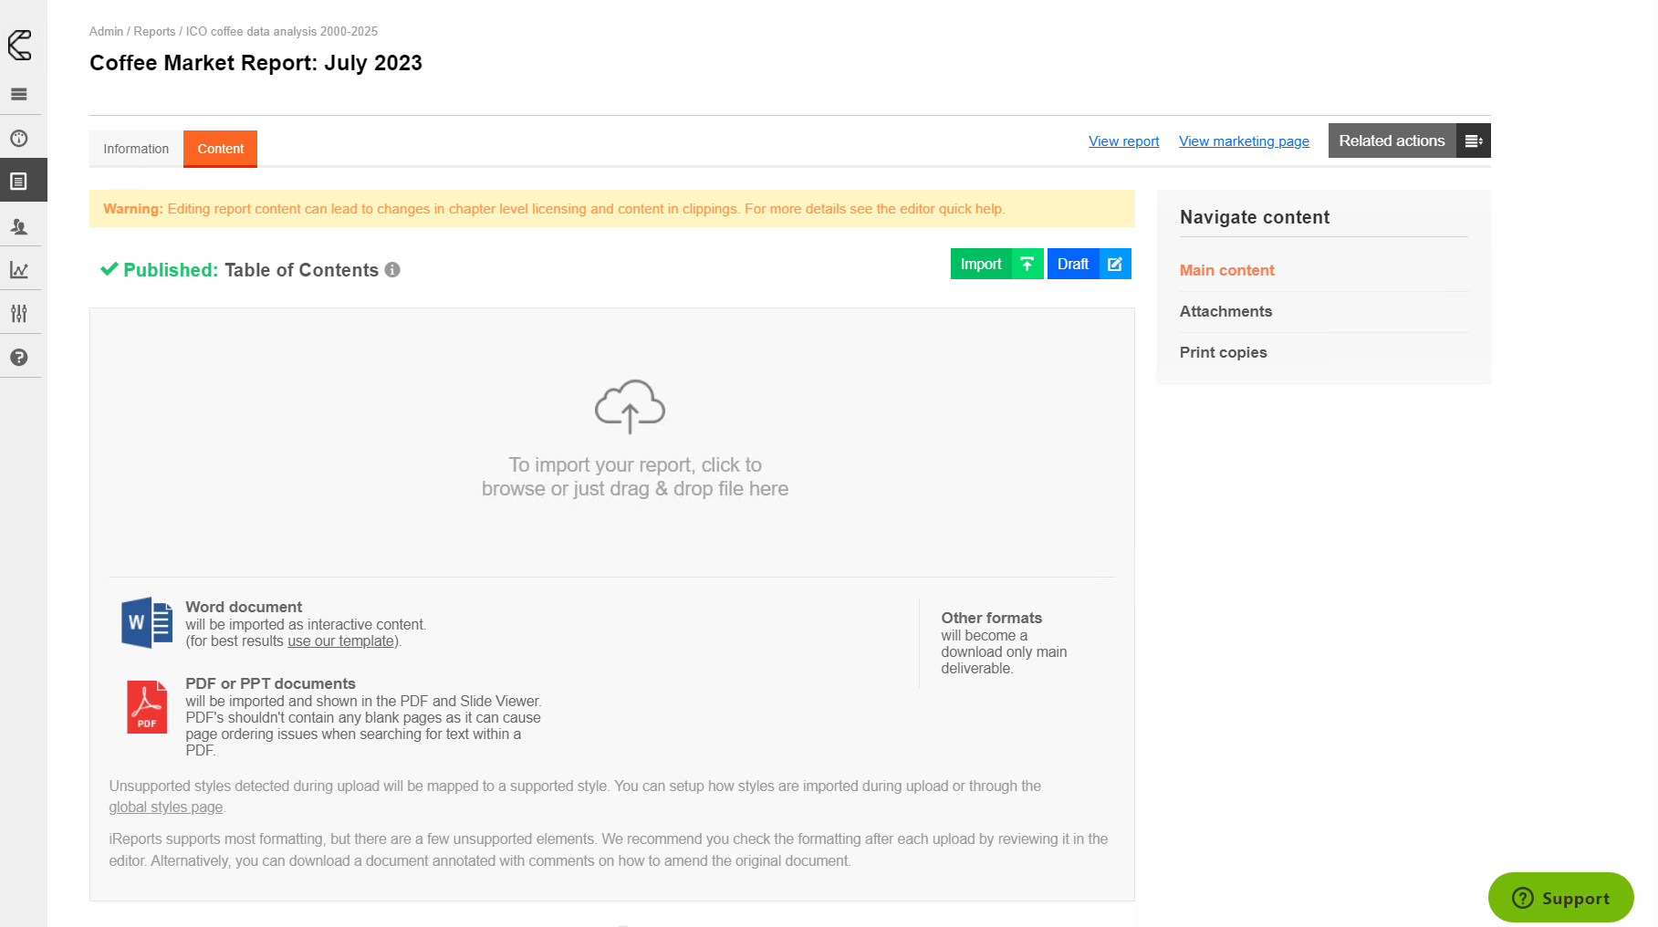Select the reports document sidebar icon
Image resolution: width=1658 pixels, height=927 pixels.
pyautogui.click(x=19, y=182)
